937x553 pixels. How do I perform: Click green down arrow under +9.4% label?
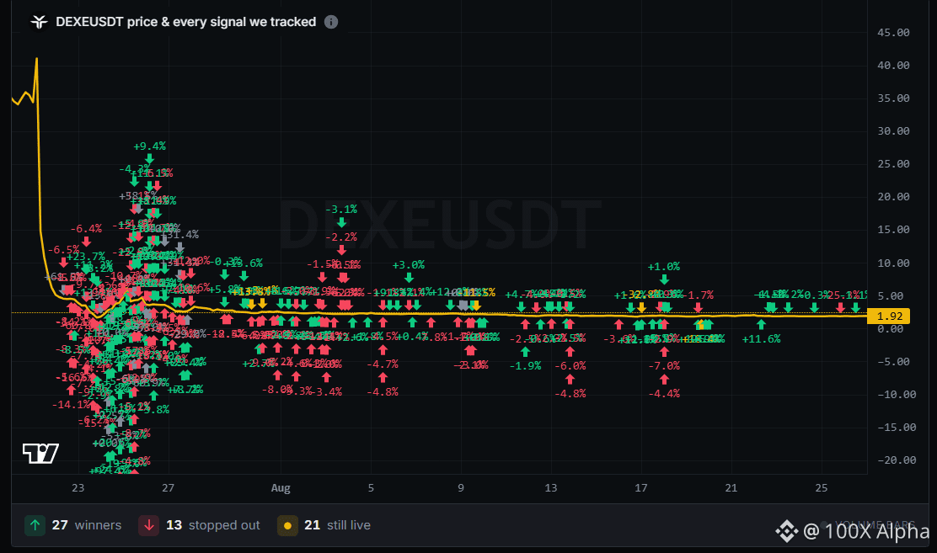click(x=149, y=159)
